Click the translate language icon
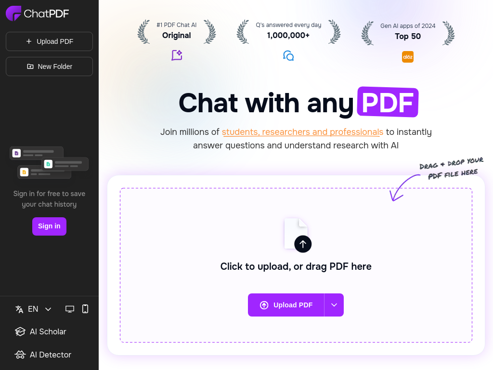Screen dimensions: 493x370 coord(19,309)
